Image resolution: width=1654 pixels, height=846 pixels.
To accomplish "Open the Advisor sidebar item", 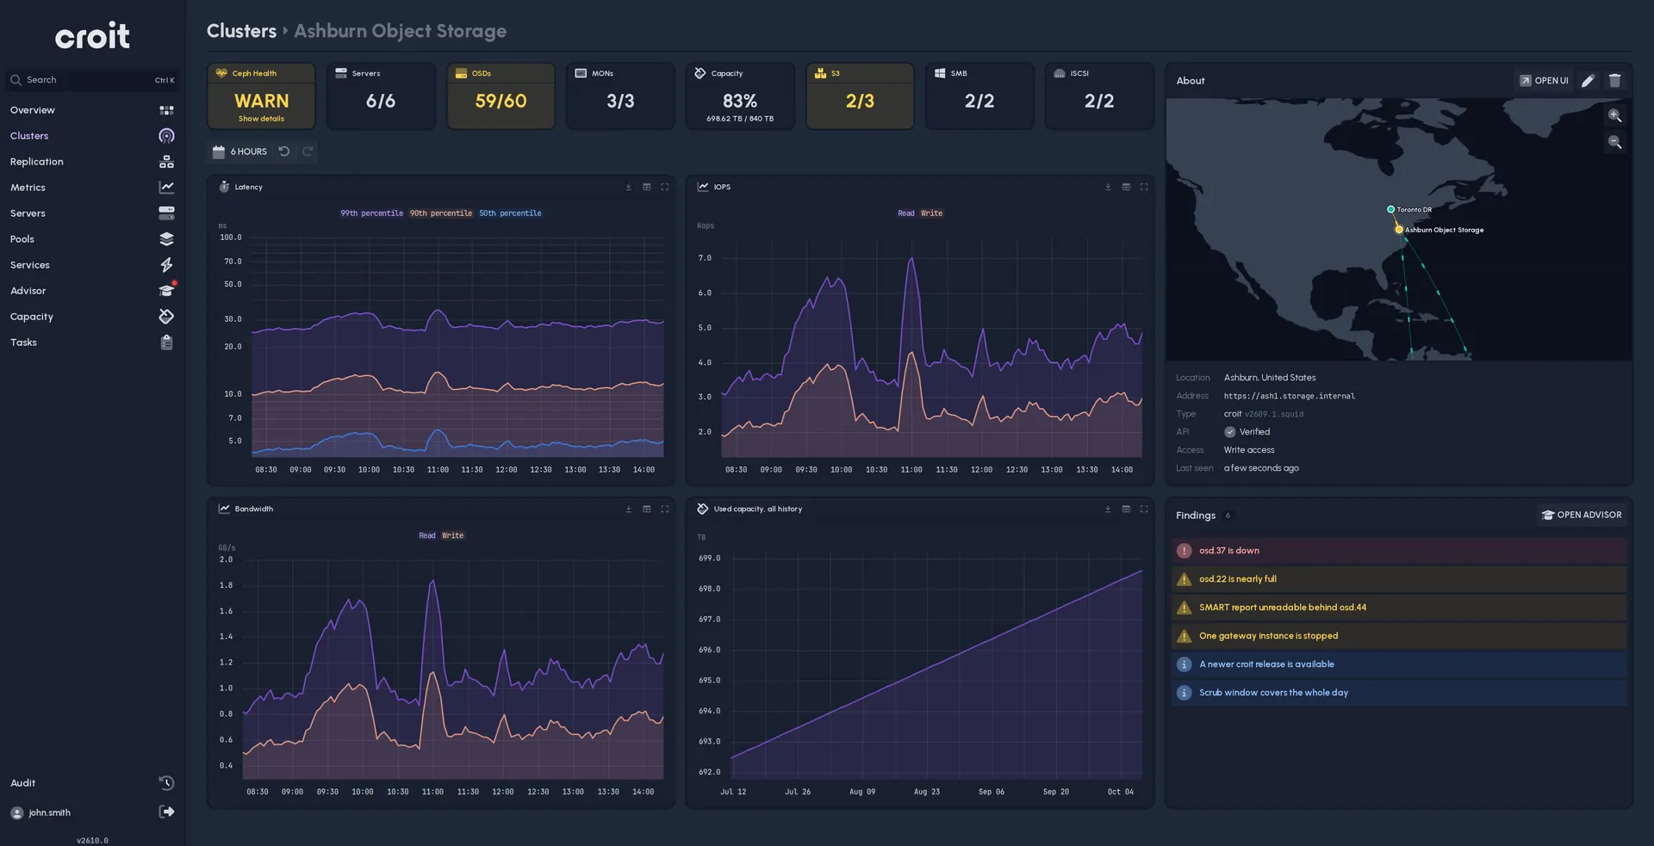I will click(x=92, y=291).
